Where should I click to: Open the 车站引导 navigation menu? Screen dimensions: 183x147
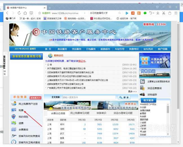pos(120,49)
